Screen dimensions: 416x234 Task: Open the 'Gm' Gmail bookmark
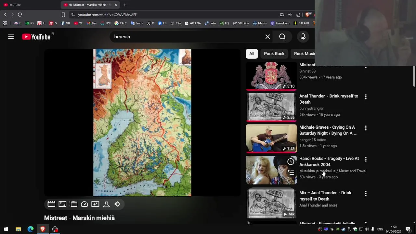click(x=91, y=23)
